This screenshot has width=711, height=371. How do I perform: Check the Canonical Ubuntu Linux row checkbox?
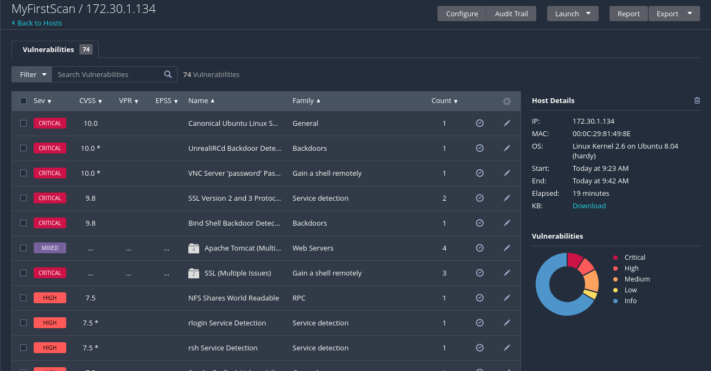click(x=23, y=123)
